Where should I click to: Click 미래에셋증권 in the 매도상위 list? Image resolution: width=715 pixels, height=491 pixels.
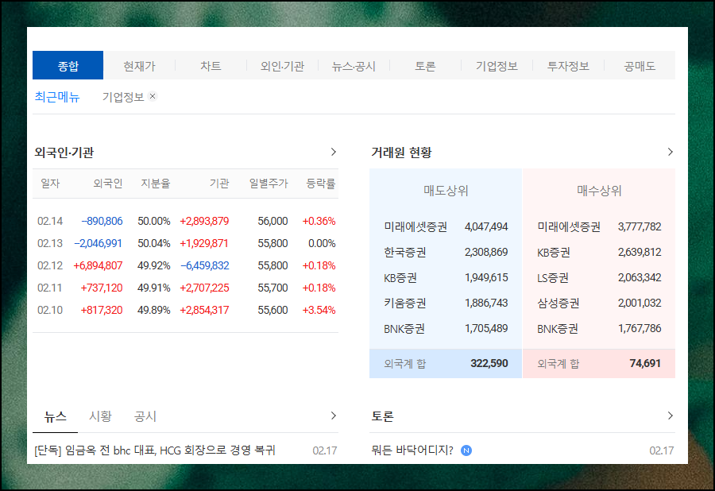click(x=415, y=226)
